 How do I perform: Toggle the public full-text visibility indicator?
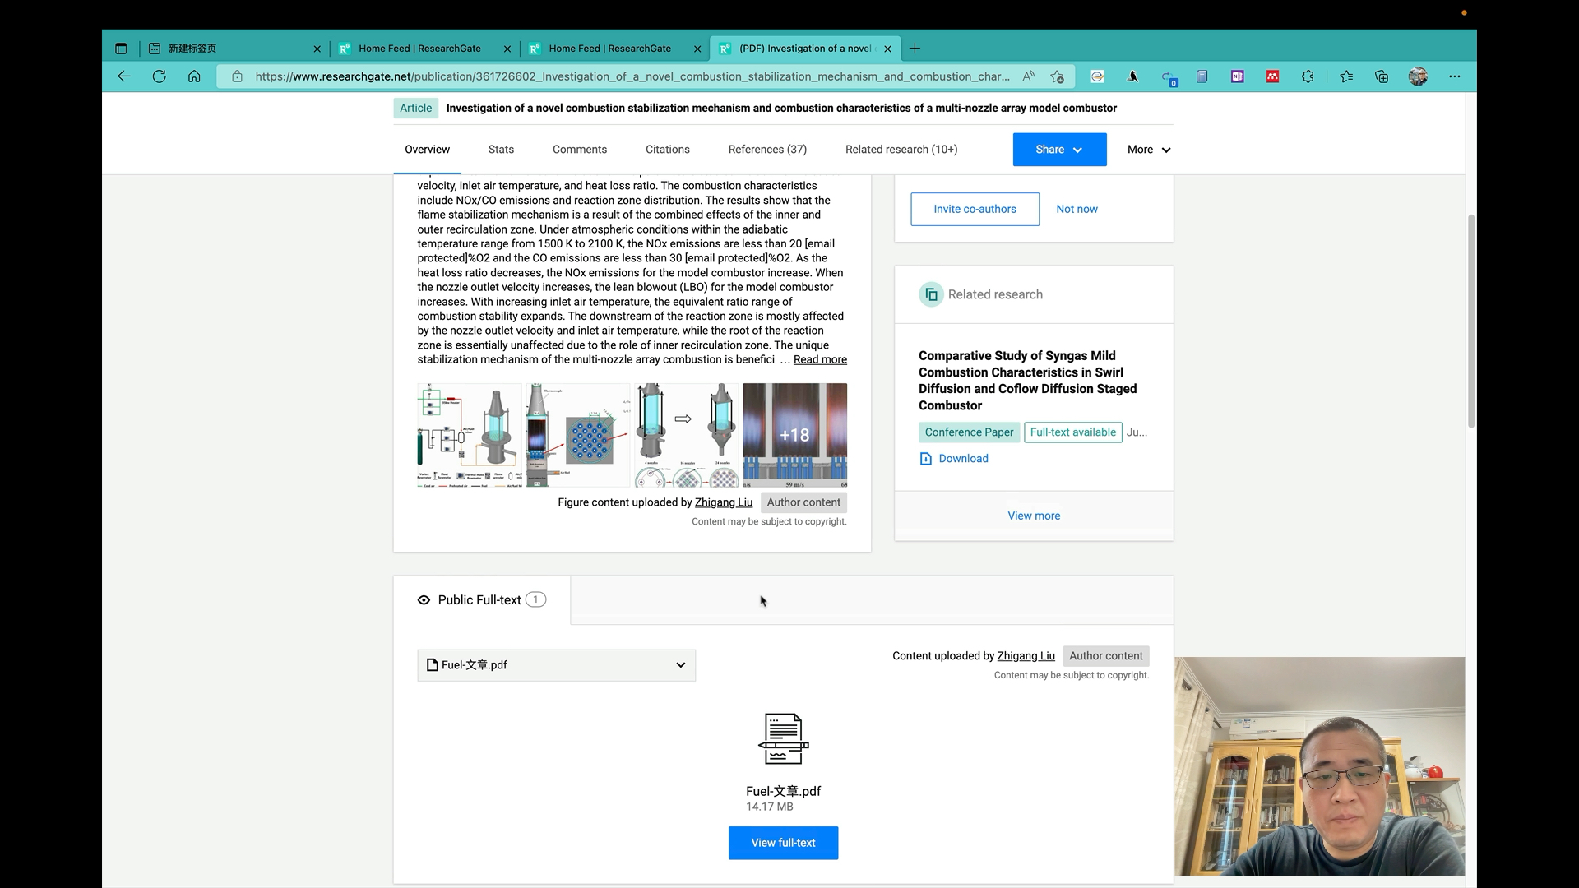424,599
